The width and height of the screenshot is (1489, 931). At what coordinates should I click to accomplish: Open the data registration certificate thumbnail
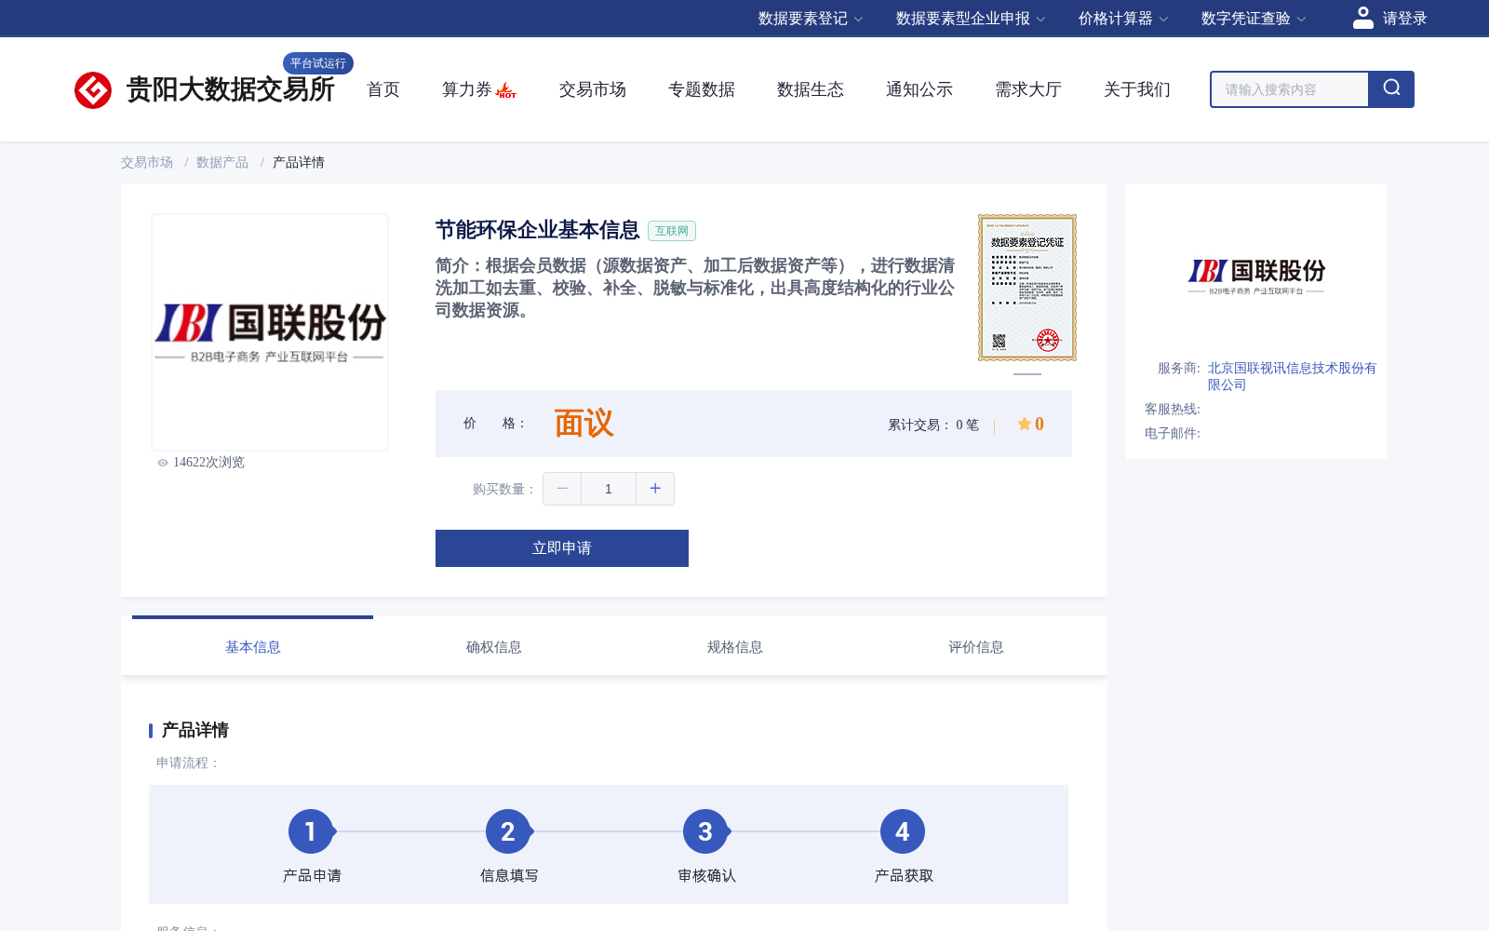(1027, 288)
